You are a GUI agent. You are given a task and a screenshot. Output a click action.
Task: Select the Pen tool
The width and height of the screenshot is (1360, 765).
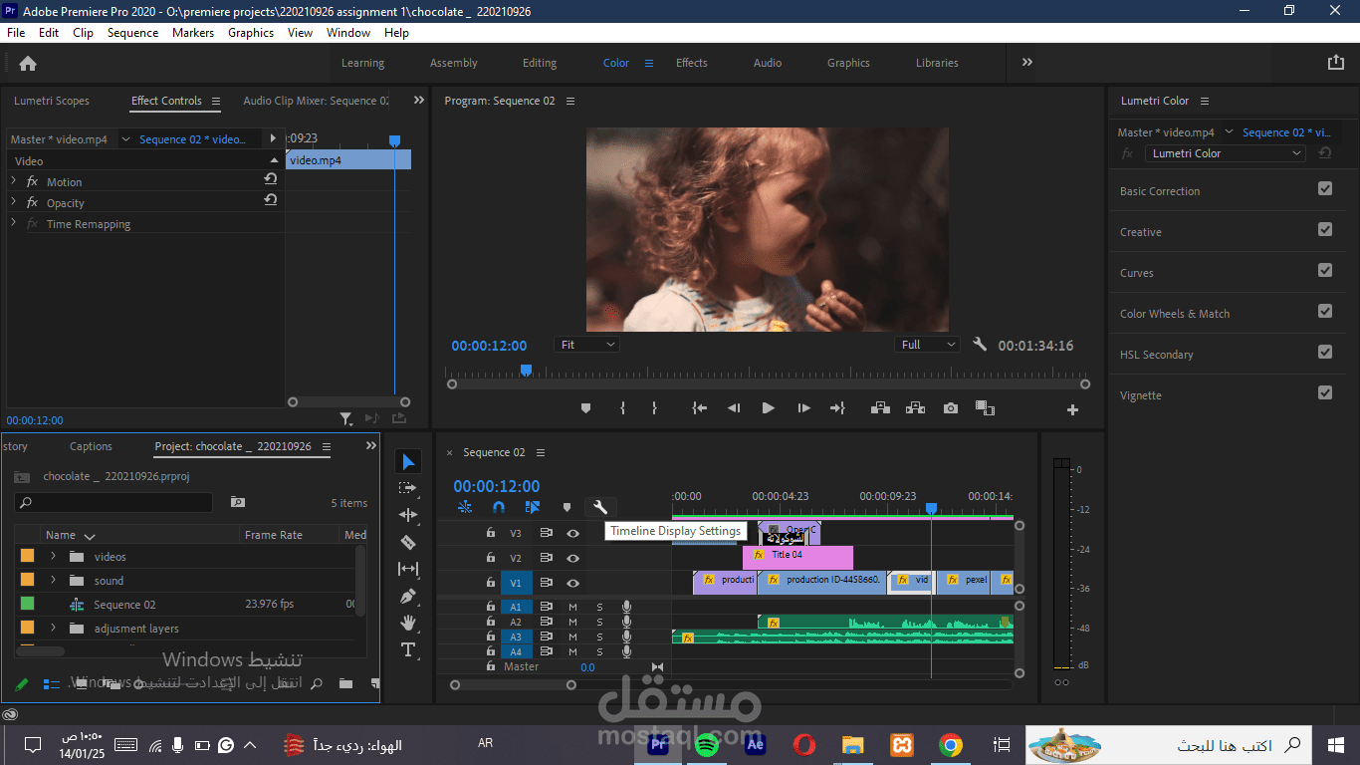point(408,596)
